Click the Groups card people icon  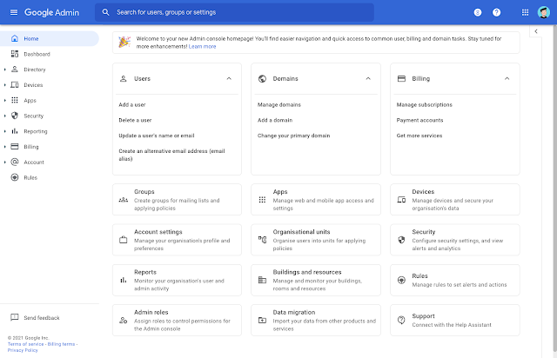coord(124,200)
